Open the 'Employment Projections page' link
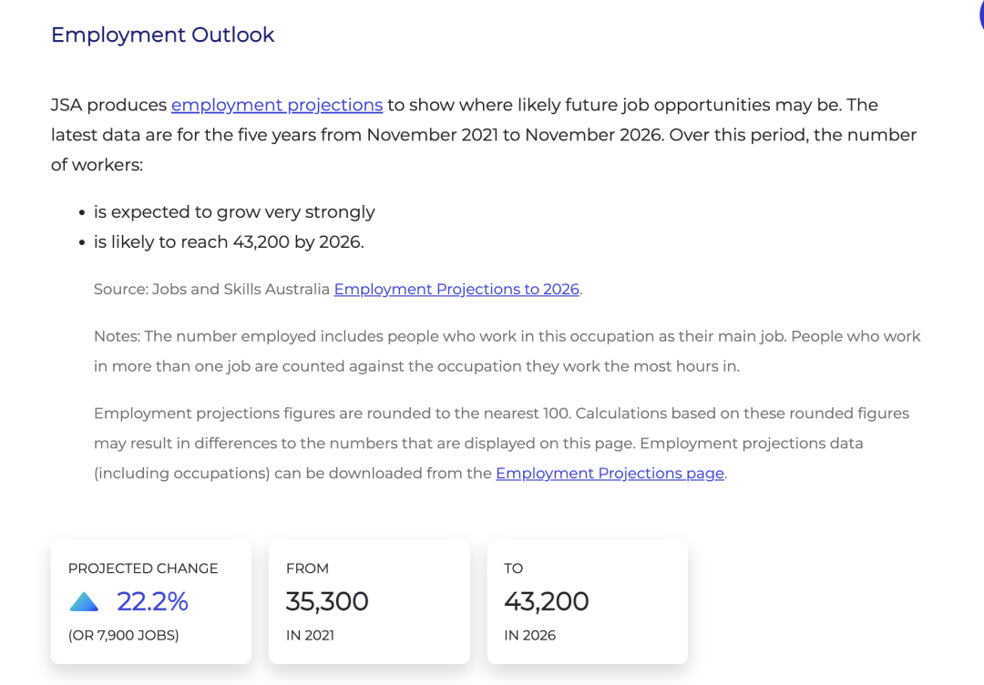The height and width of the screenshot is (685, 984). [x=610, y=473]
